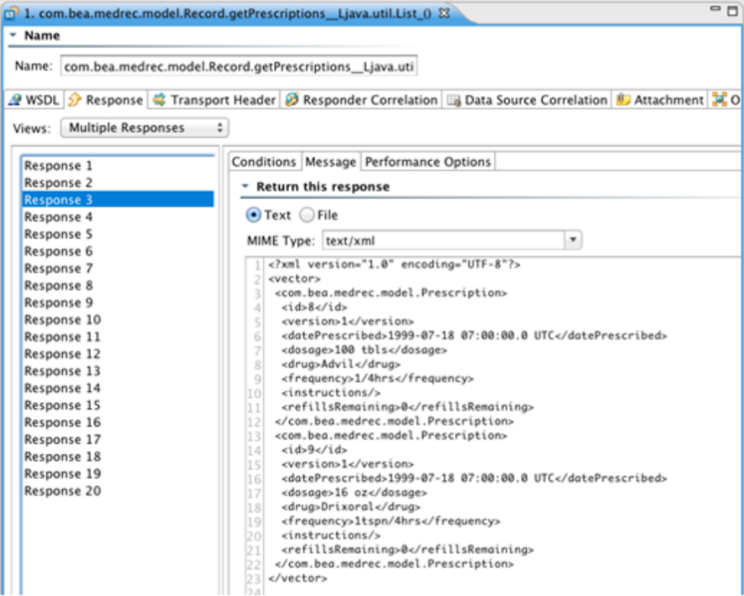Click the XML declaration line in editor
Viewport: 744px width, 596px height.
click(395, 265)
